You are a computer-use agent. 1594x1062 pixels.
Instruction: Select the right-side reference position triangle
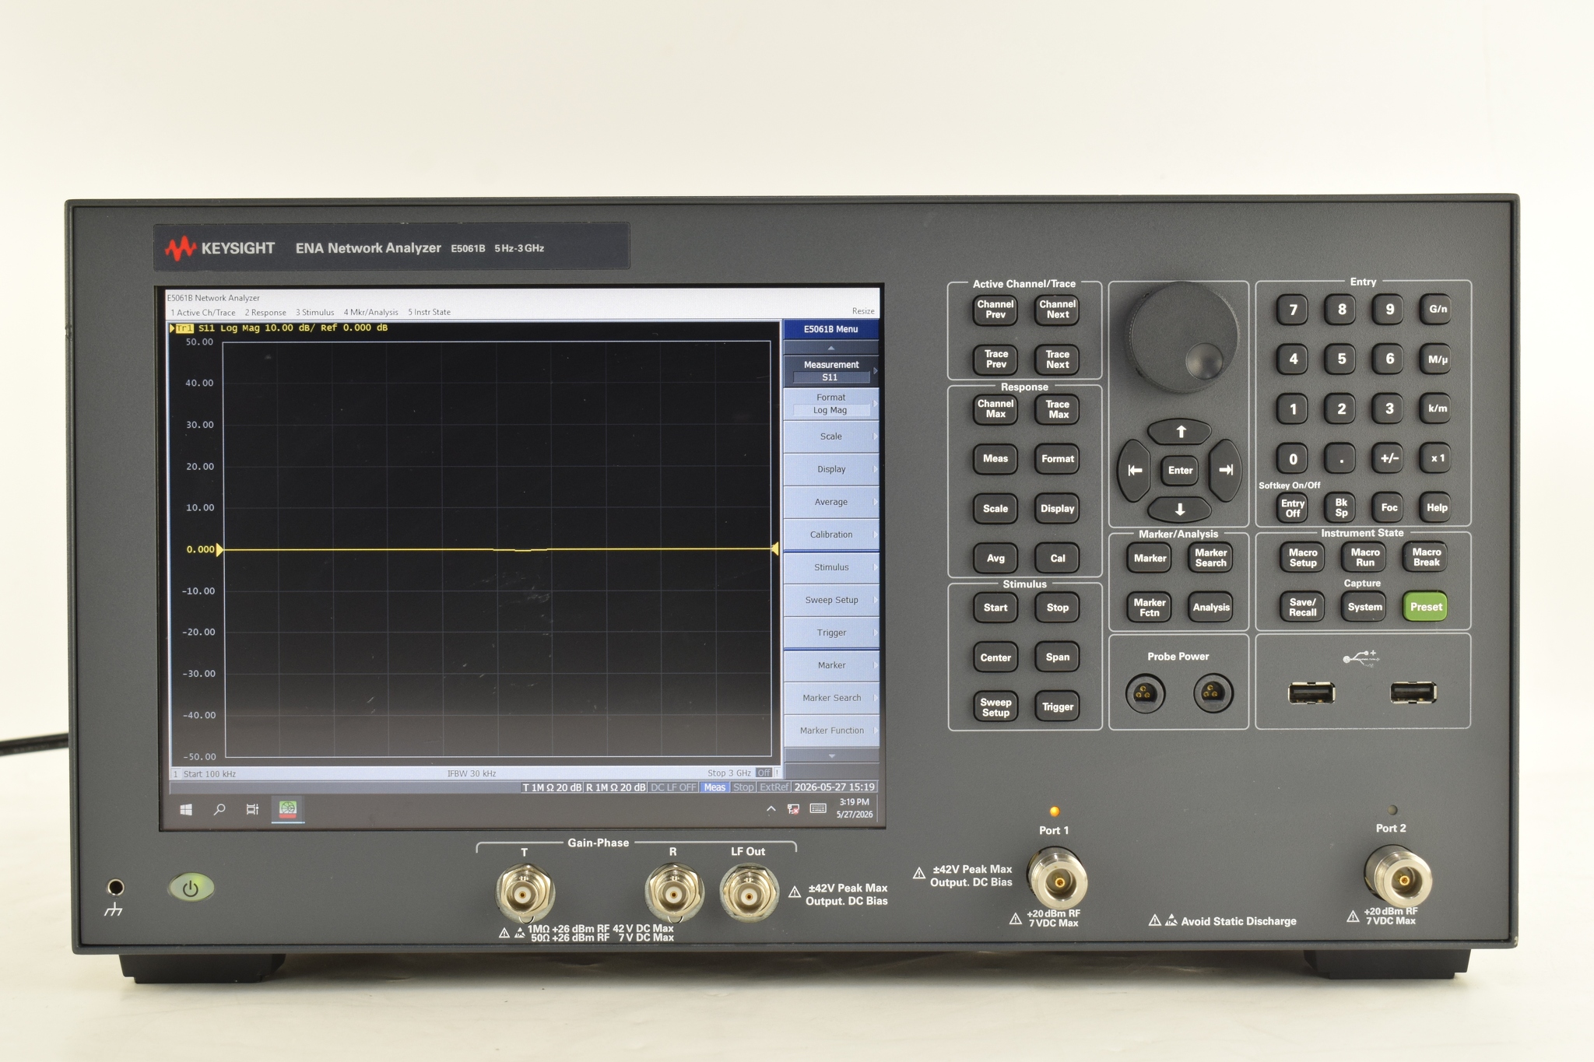pyautogui.click(x=774, y=549)
